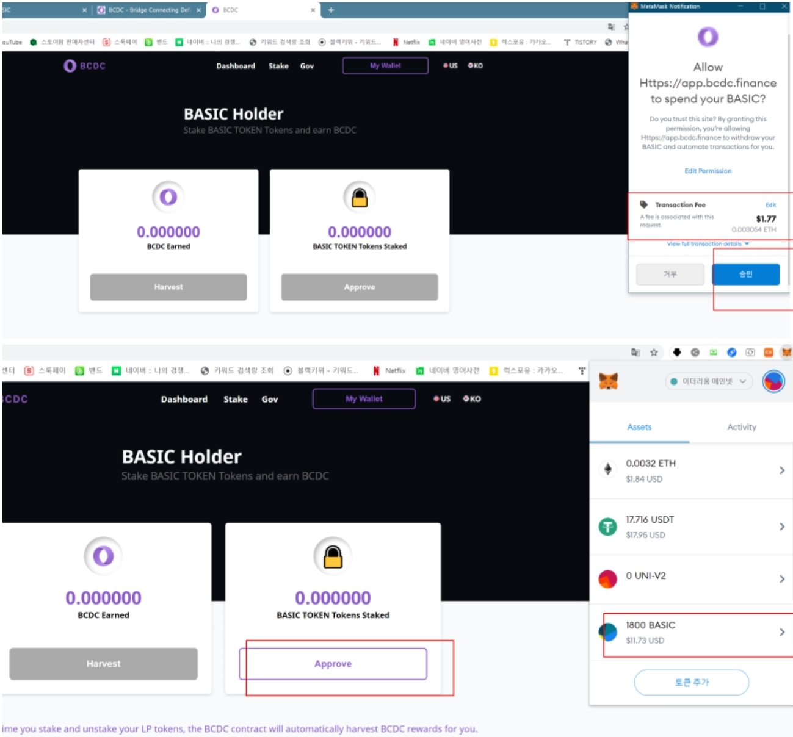
Task: Click the black download-arrow extension icon
Action: (676, 352)
